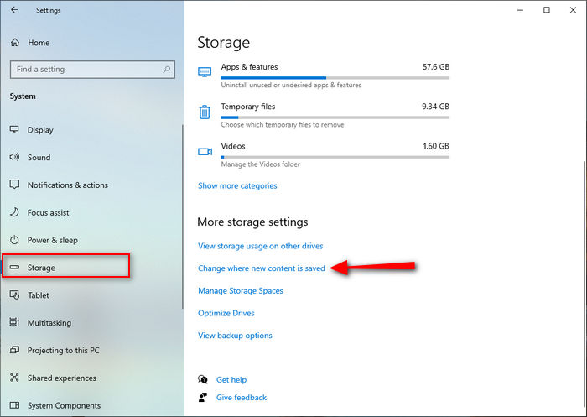The image size is (587, 417).
Task: Open Manage Storage Spaces link
Action: coord(241,291)
